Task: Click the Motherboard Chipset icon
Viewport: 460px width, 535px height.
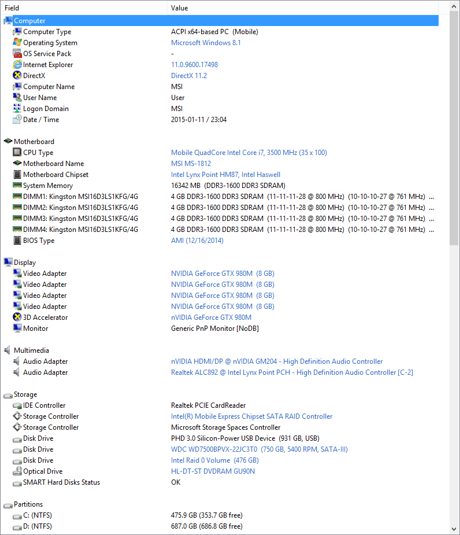Action: 17,174
